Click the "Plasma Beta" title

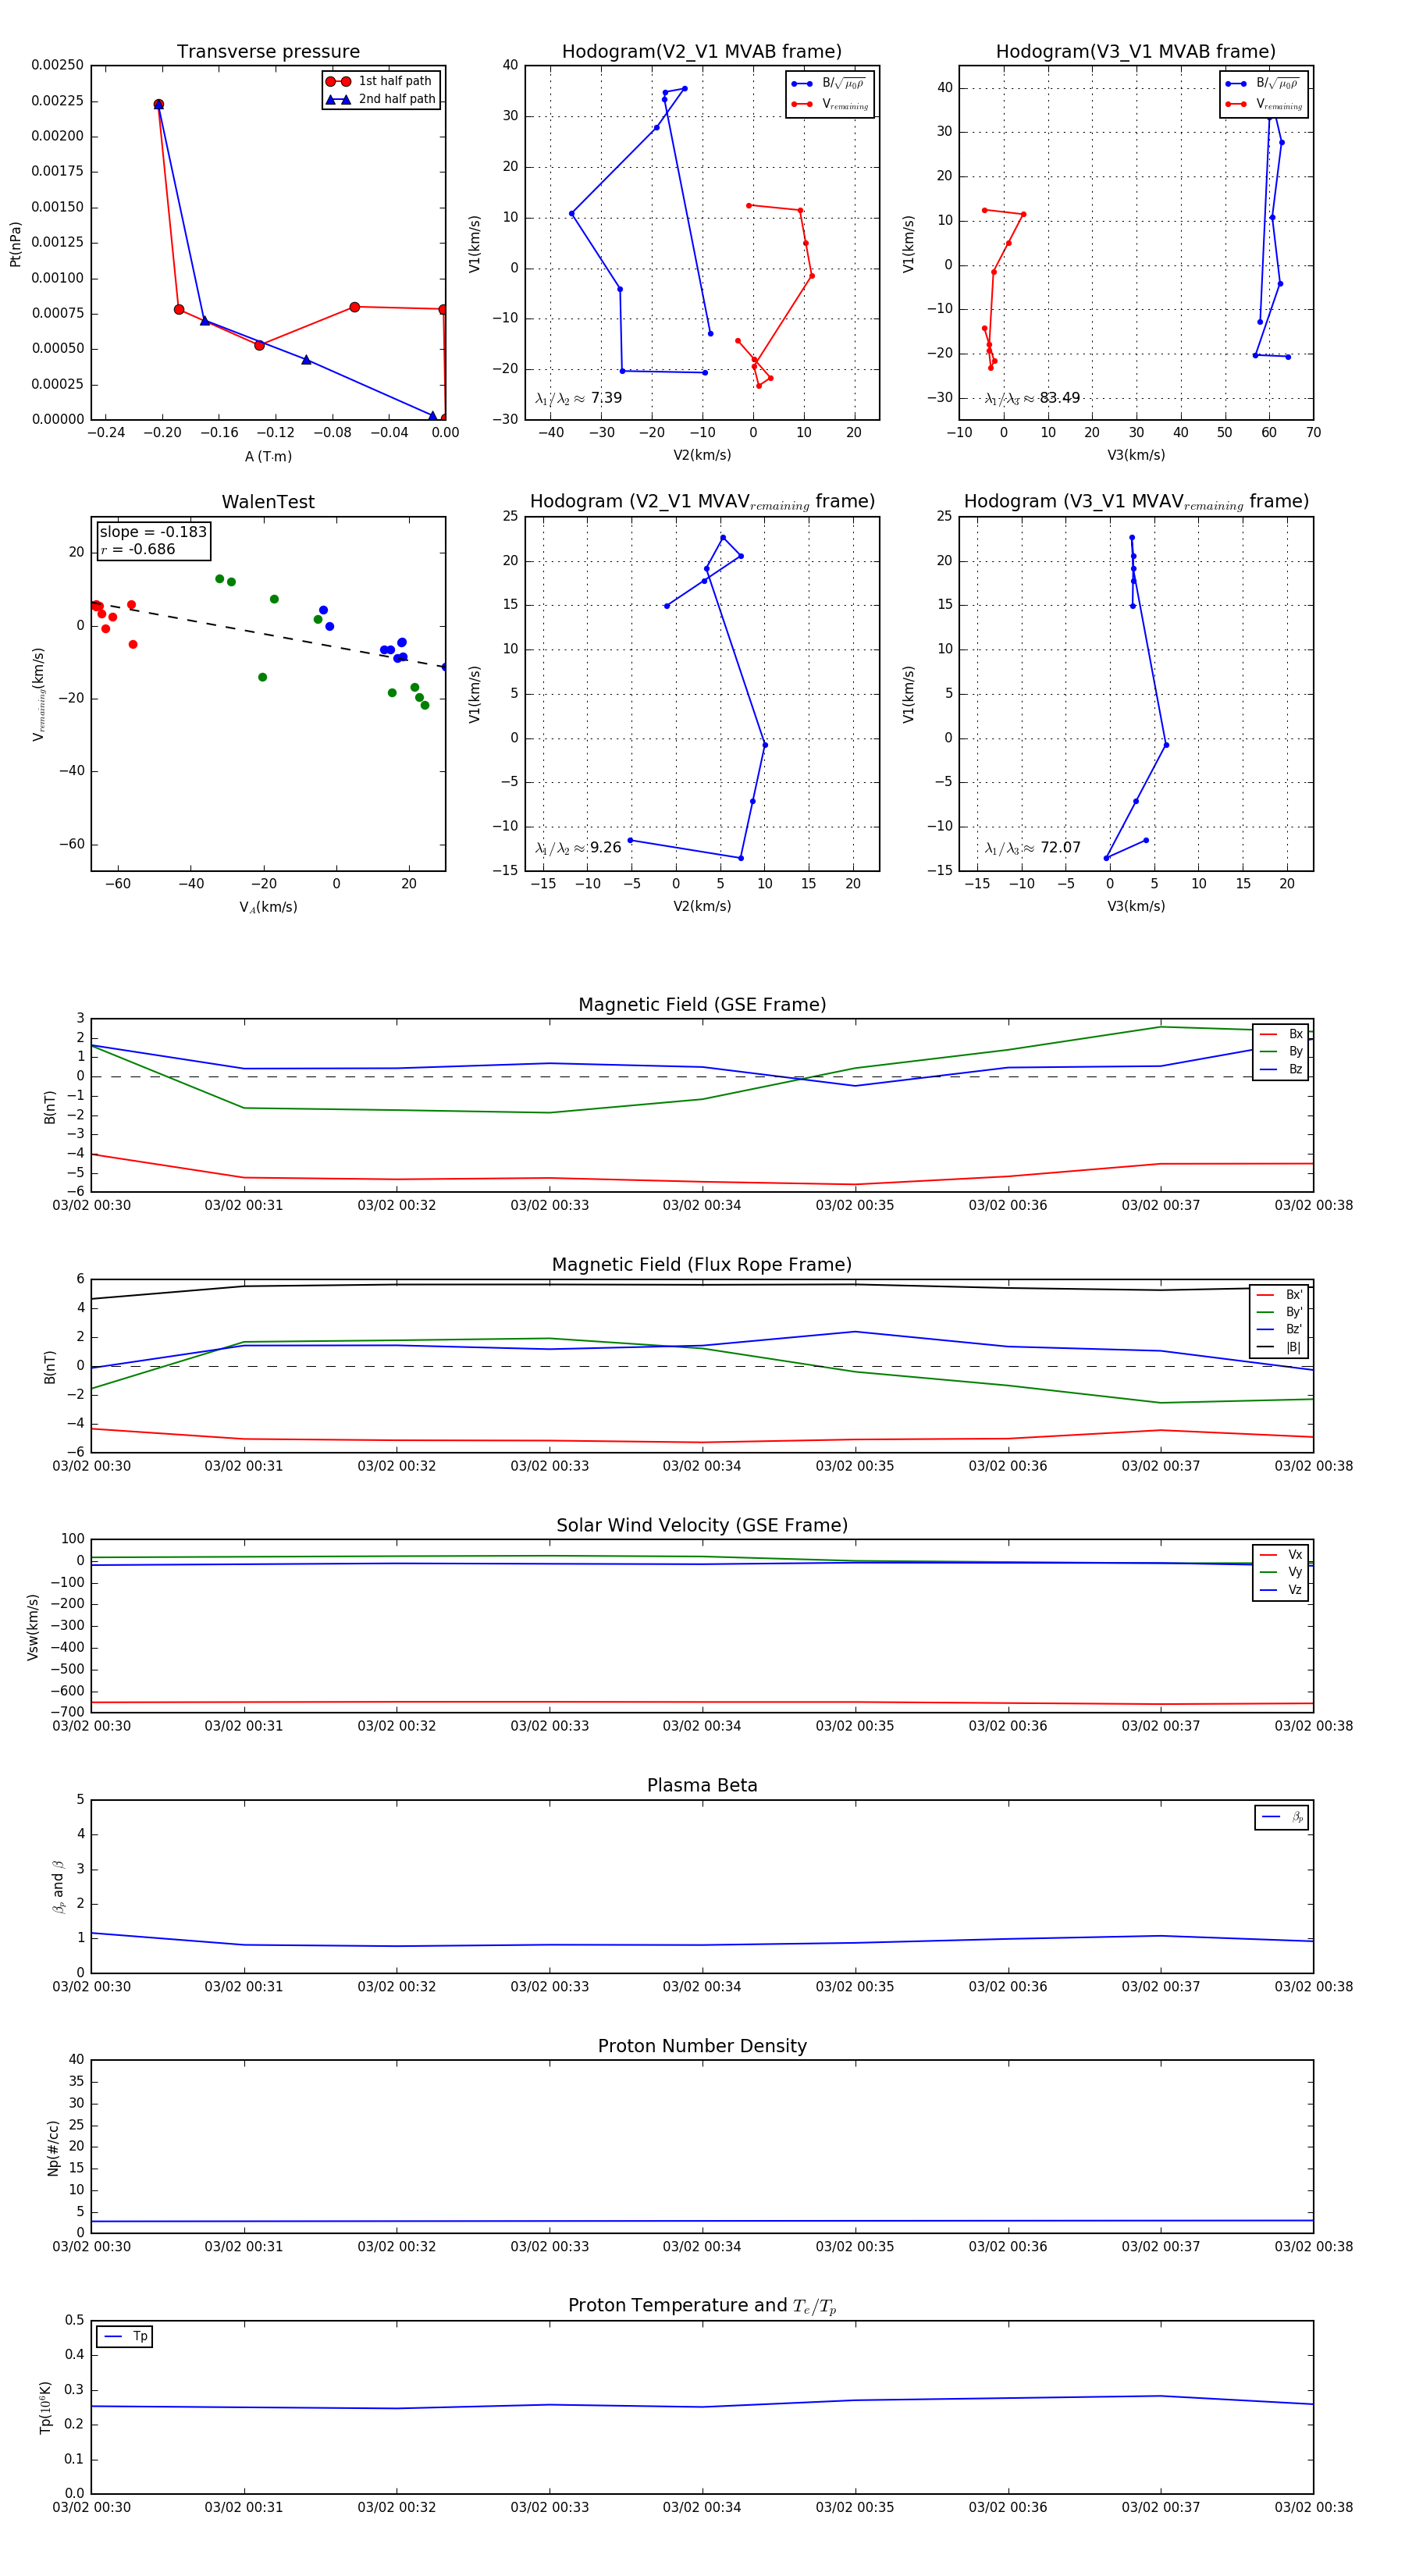tap(702, 1785)
